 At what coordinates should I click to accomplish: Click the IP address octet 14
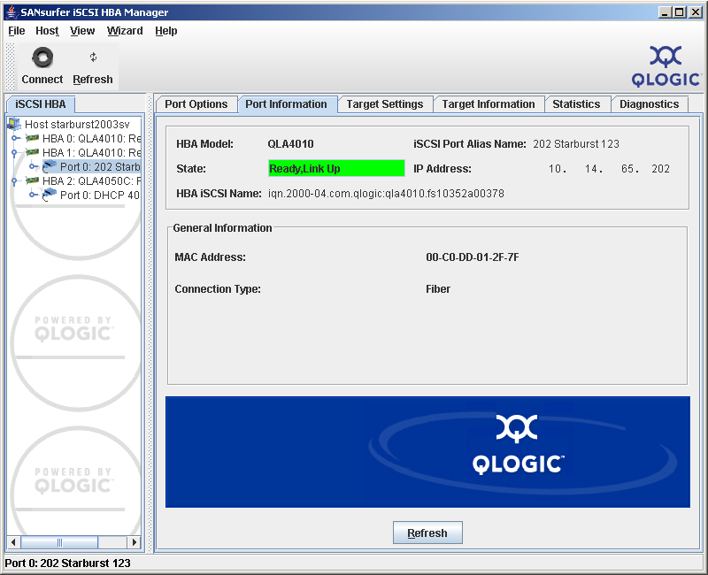tap(591, 169)
